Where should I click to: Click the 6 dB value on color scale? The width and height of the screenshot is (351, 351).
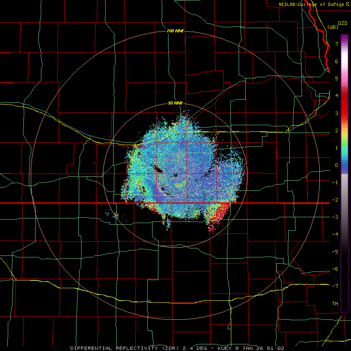pos(337,61)
